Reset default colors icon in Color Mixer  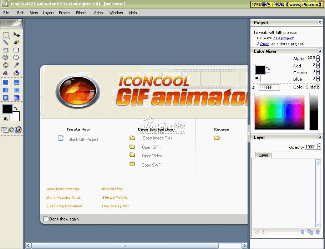tap(257, 78)
